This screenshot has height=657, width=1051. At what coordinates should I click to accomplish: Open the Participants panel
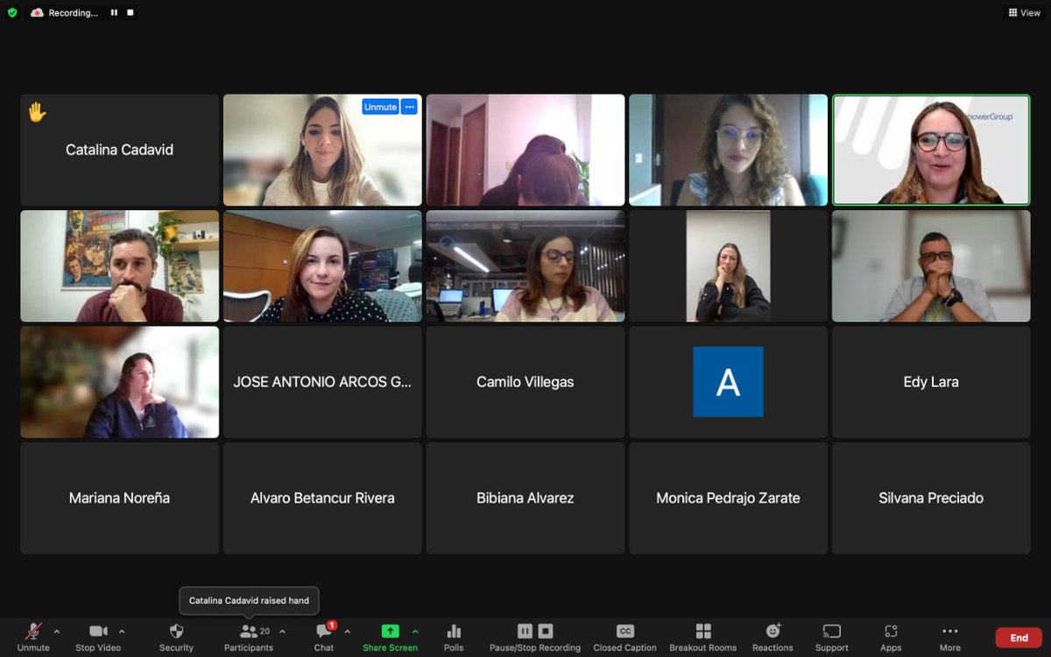[249, 636]
